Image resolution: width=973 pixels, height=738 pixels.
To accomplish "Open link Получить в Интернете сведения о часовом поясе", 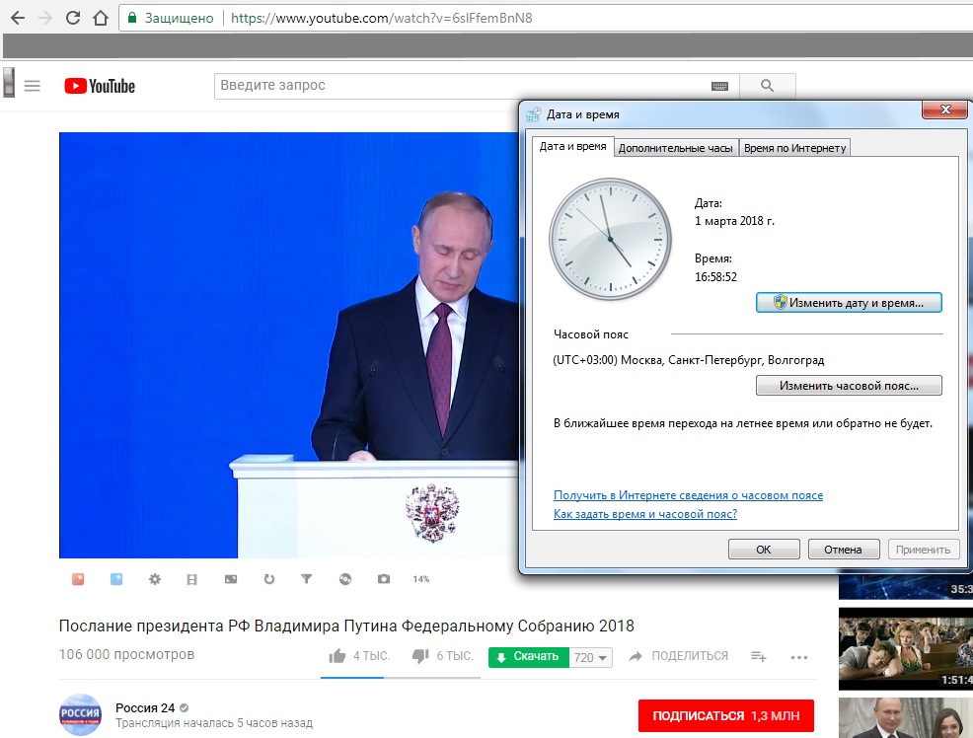I will pyautogui.click(x=688, y=495).
